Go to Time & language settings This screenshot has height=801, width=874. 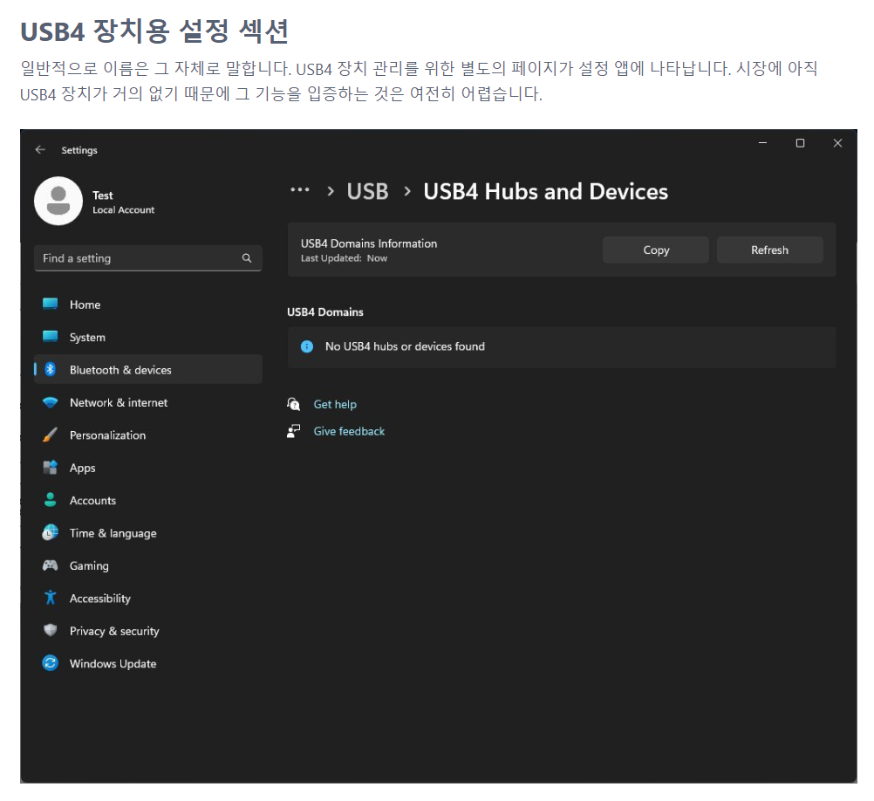click(x=148, y=532)
